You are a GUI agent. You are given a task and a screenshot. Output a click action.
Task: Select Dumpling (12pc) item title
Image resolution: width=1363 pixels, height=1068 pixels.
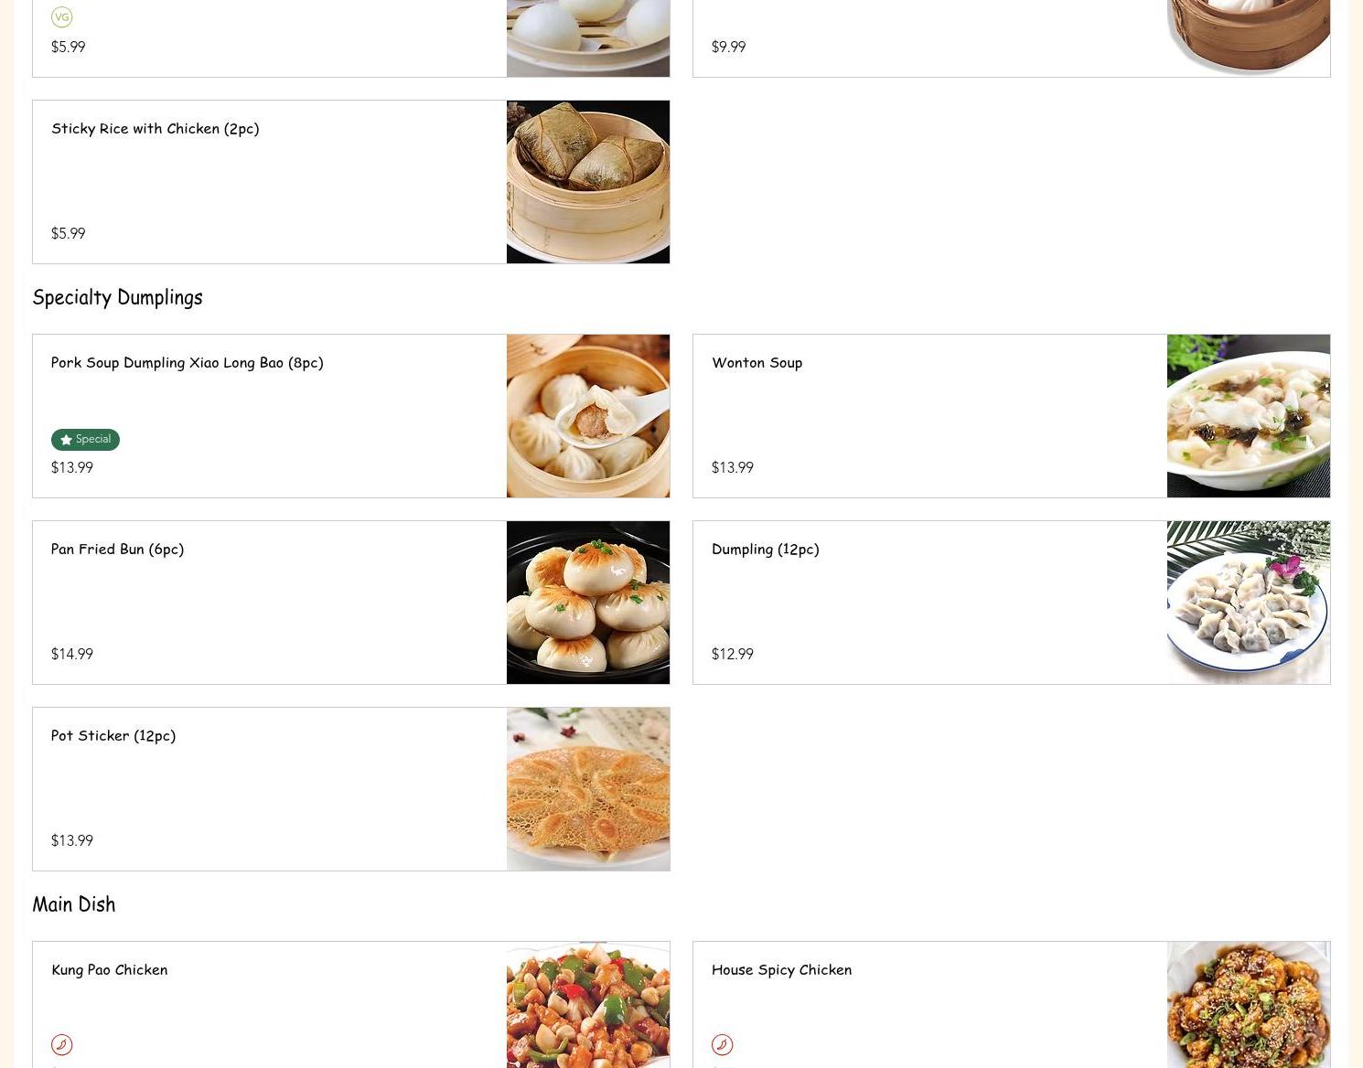pos(766,549)
